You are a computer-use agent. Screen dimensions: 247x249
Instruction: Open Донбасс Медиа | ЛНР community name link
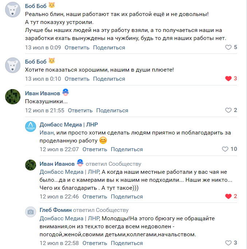coord(68,125)
